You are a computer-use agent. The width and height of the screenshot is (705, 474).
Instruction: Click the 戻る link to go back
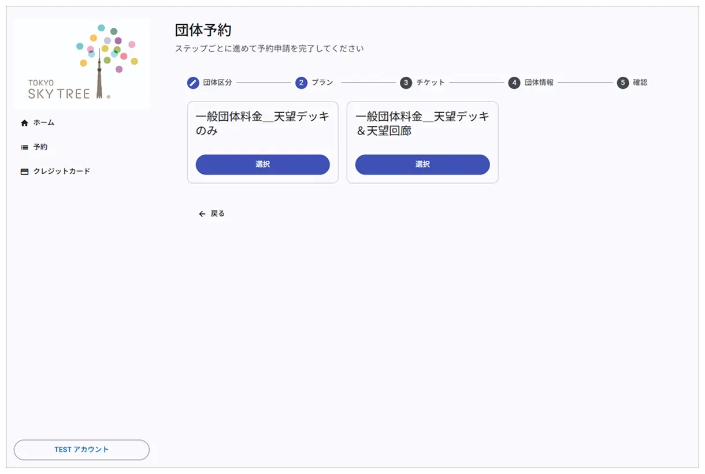[217, 214]
